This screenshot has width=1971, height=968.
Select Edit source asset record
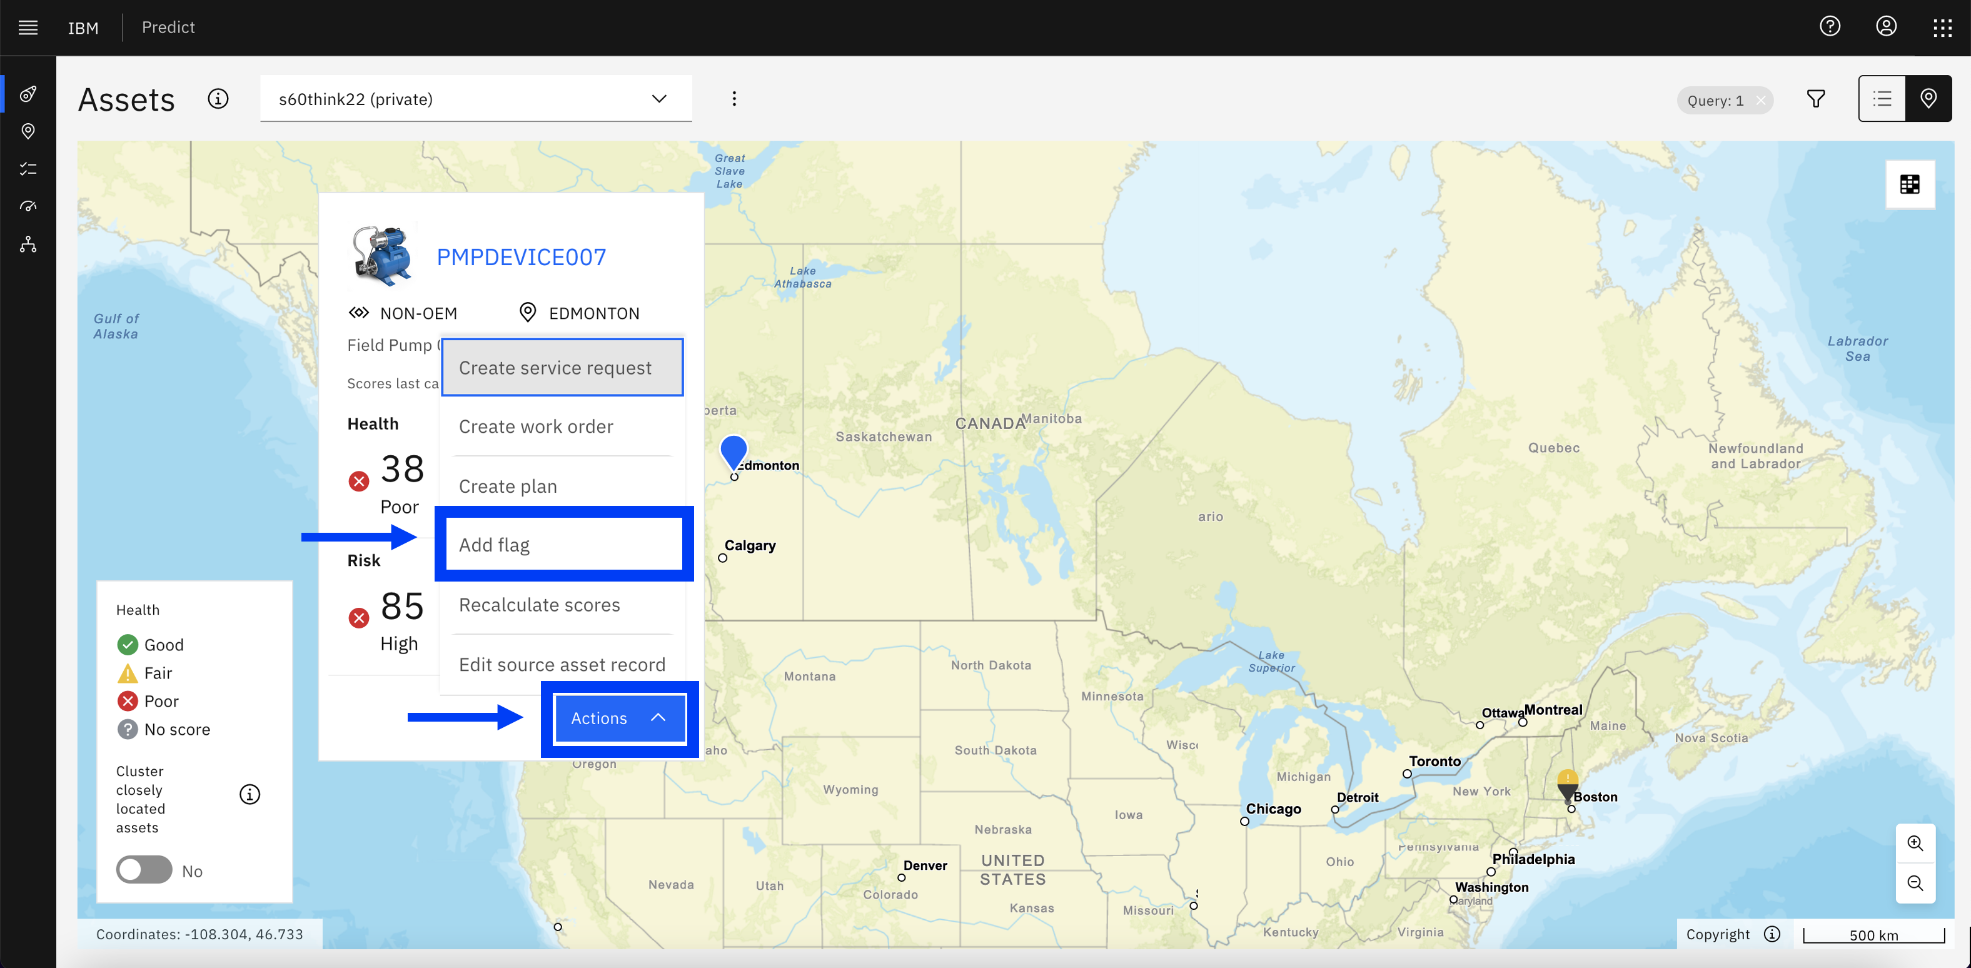tap(562, 665)
